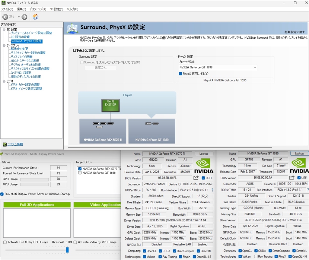Viewport: 309px width, 260px height.
Task: Open the Edit menu
Action: pyautogui.click(x=21, y=9)
